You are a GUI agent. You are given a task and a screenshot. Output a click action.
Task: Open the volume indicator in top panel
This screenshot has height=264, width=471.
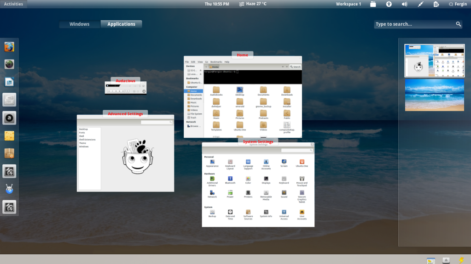point(405,4)
